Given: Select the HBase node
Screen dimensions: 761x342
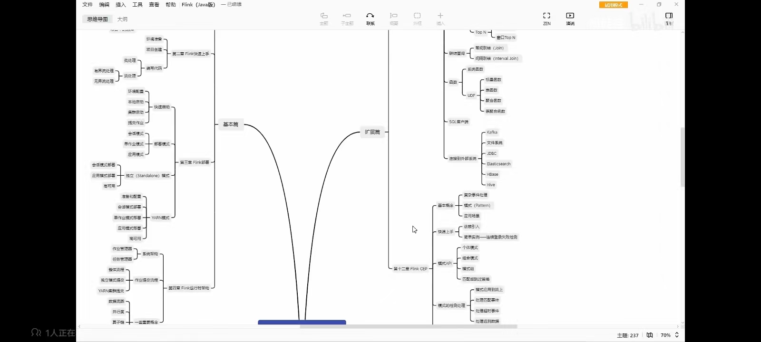Looking at the screenshot, I should tap(492, 174).
